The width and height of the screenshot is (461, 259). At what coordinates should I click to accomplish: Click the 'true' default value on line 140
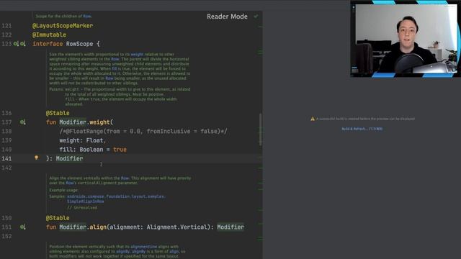(120, 150)
